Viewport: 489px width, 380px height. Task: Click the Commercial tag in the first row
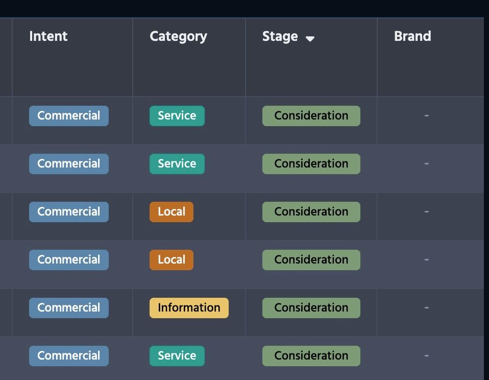pos(68,116)
